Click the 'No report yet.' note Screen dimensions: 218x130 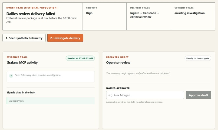(51, 101)
